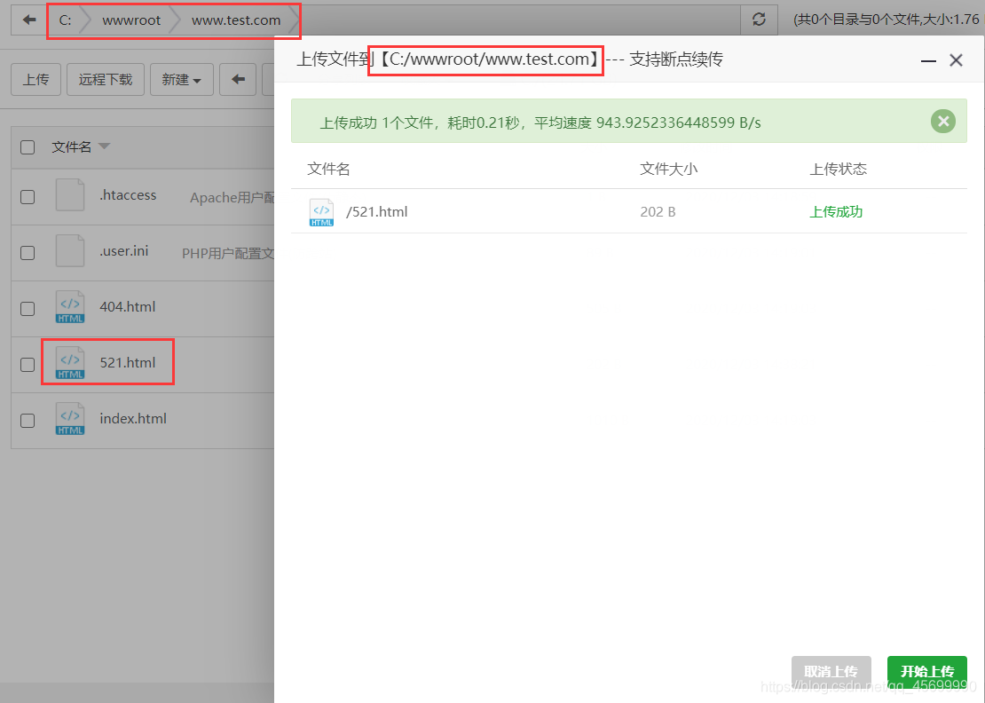Click the 文件名 header in upload dialog
Viewport: 985px width, 703px height.
[328, 169]
